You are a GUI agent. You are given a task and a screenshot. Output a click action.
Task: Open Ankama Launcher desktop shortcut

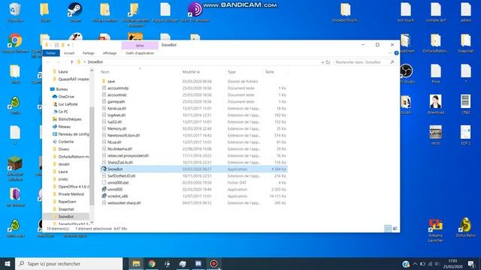[x=436, y=230]
